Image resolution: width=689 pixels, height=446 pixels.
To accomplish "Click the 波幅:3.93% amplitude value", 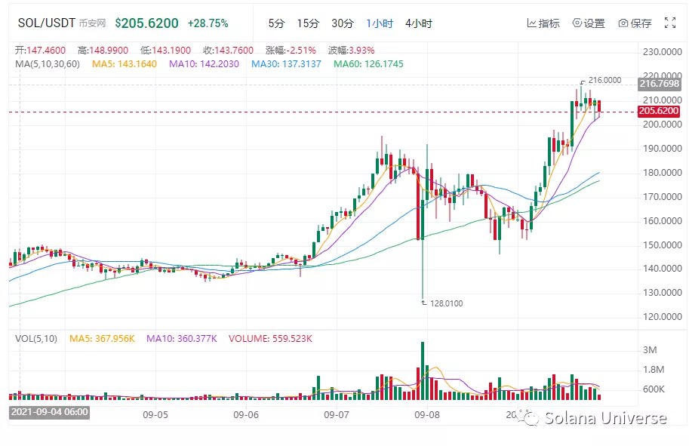I will (352, 51).
